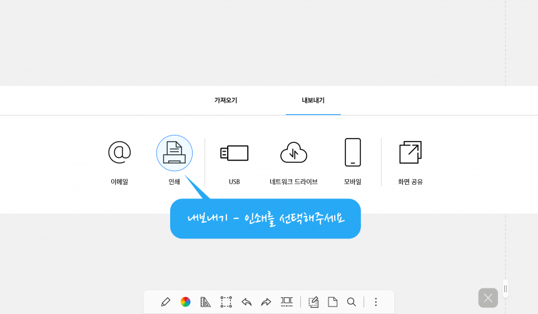Open the ruler and triangle tool
This screenshot has width=538, height=314.
pos(206,302)
